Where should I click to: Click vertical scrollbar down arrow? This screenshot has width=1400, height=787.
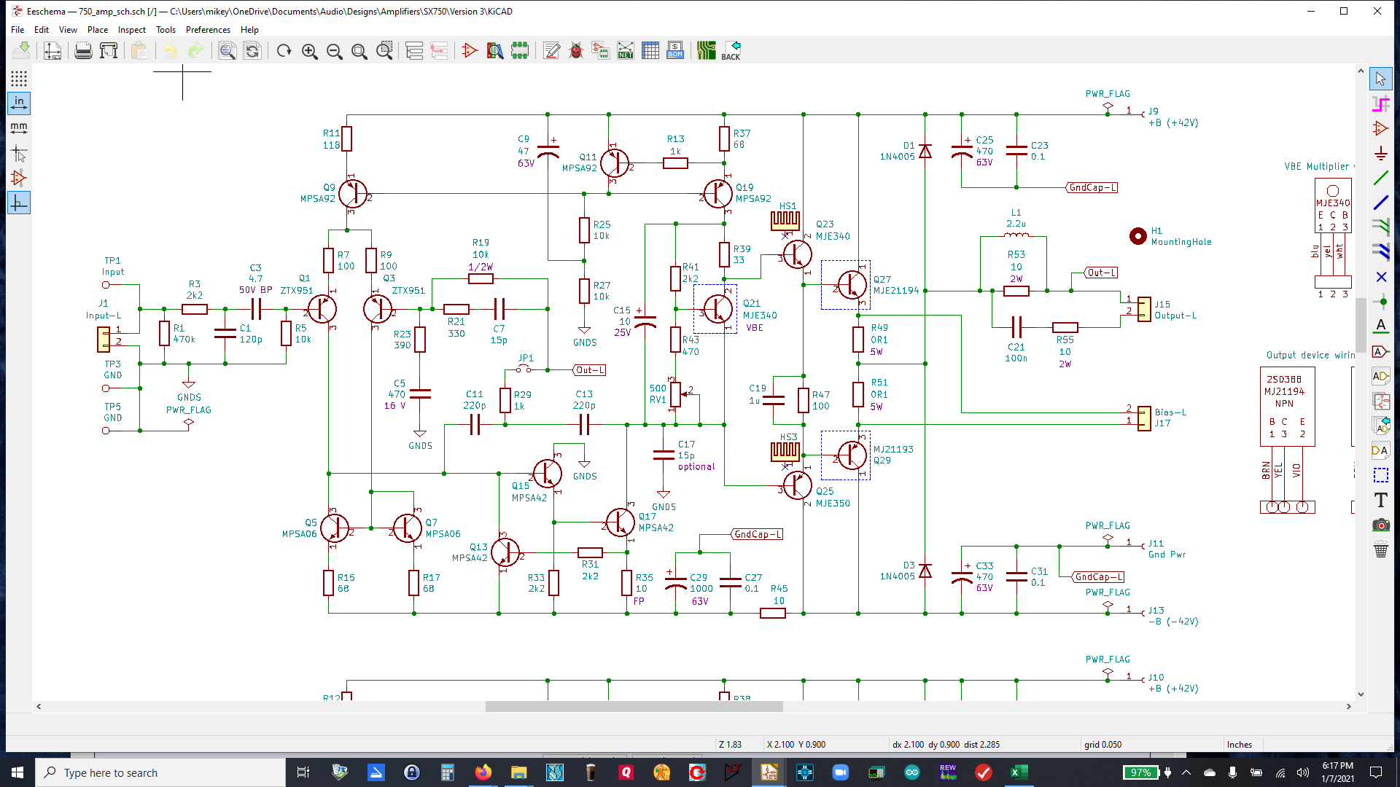click(x=1361, y=694)
